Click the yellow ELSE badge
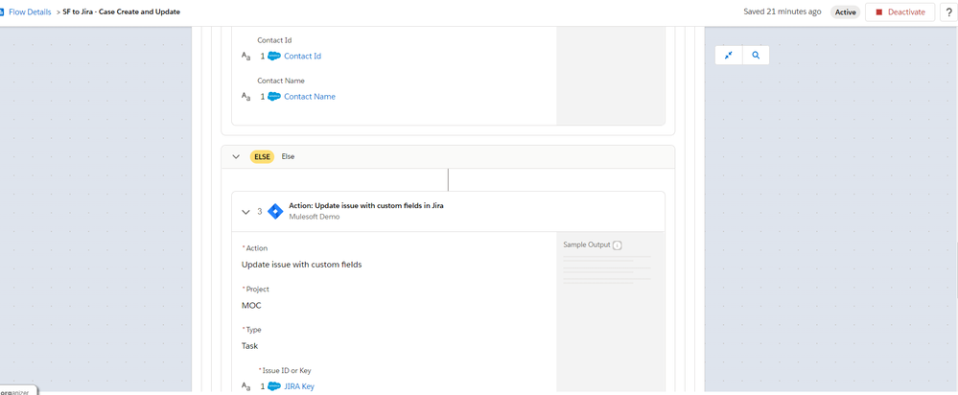Image resolution: width=958 pixels, height=395 pixels. coord(262,157)
